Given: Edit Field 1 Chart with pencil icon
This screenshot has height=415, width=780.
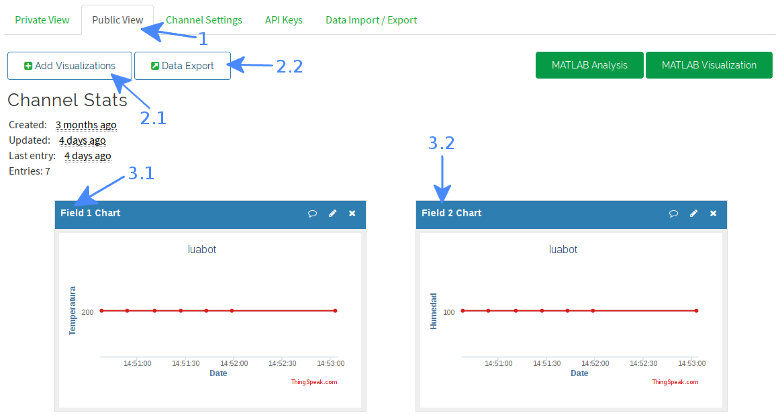Looking at the screenshot, I should coord(332,214).
